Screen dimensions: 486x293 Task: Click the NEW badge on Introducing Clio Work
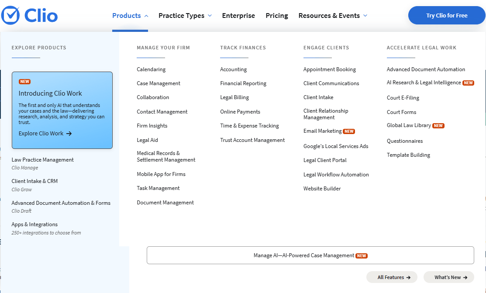pyautogui.click(x=24, y=82)
